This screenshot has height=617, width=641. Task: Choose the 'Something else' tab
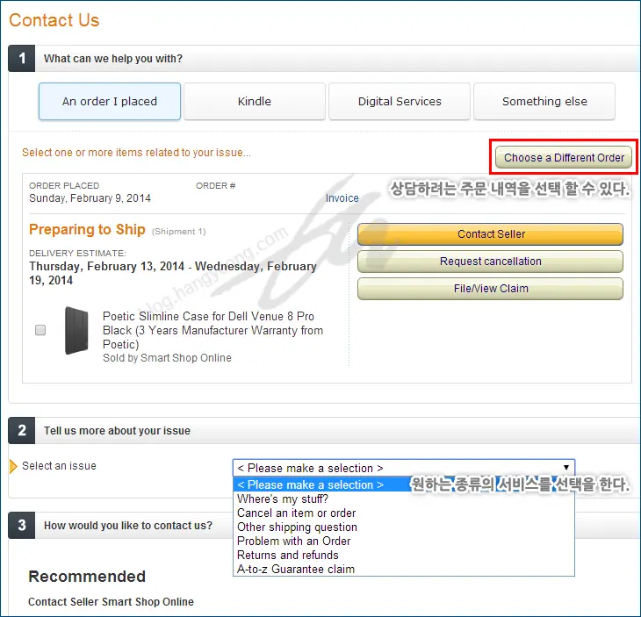tap(544, 101)
